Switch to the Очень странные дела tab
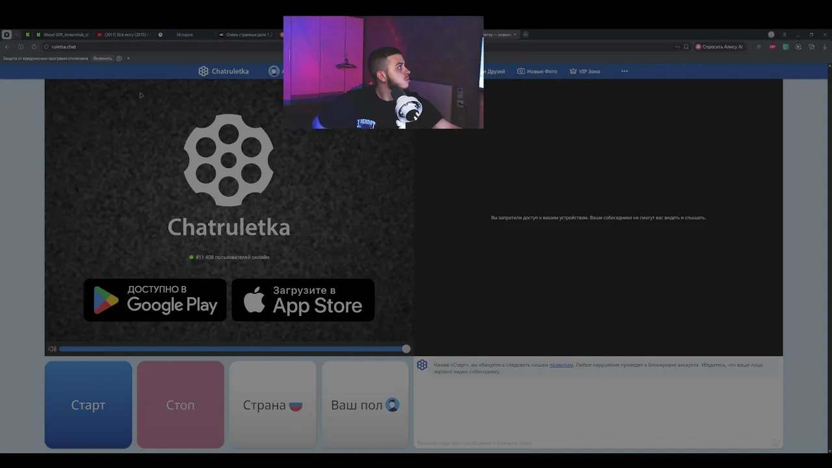 [247, 34]
